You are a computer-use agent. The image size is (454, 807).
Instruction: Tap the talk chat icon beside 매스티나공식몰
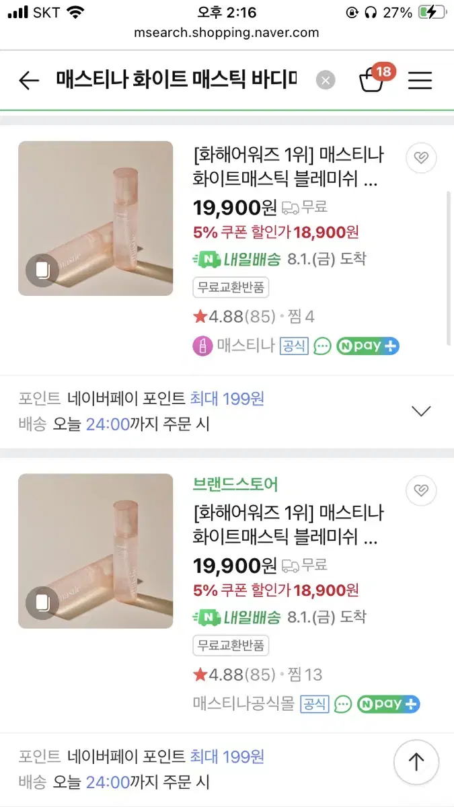pyautogui.click(x=343, y=704)
